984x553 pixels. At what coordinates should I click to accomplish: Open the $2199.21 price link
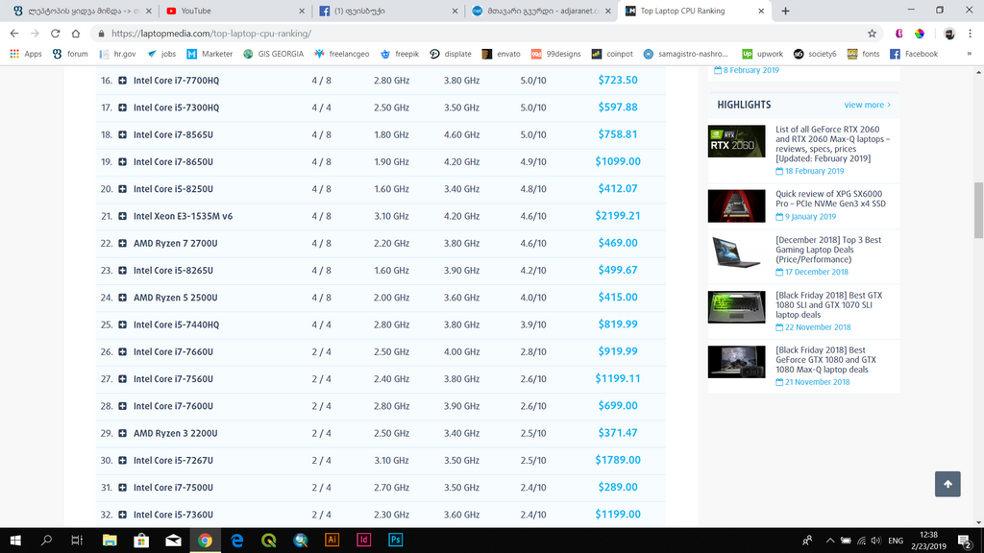pyautogui.click(x=618, y=216)
